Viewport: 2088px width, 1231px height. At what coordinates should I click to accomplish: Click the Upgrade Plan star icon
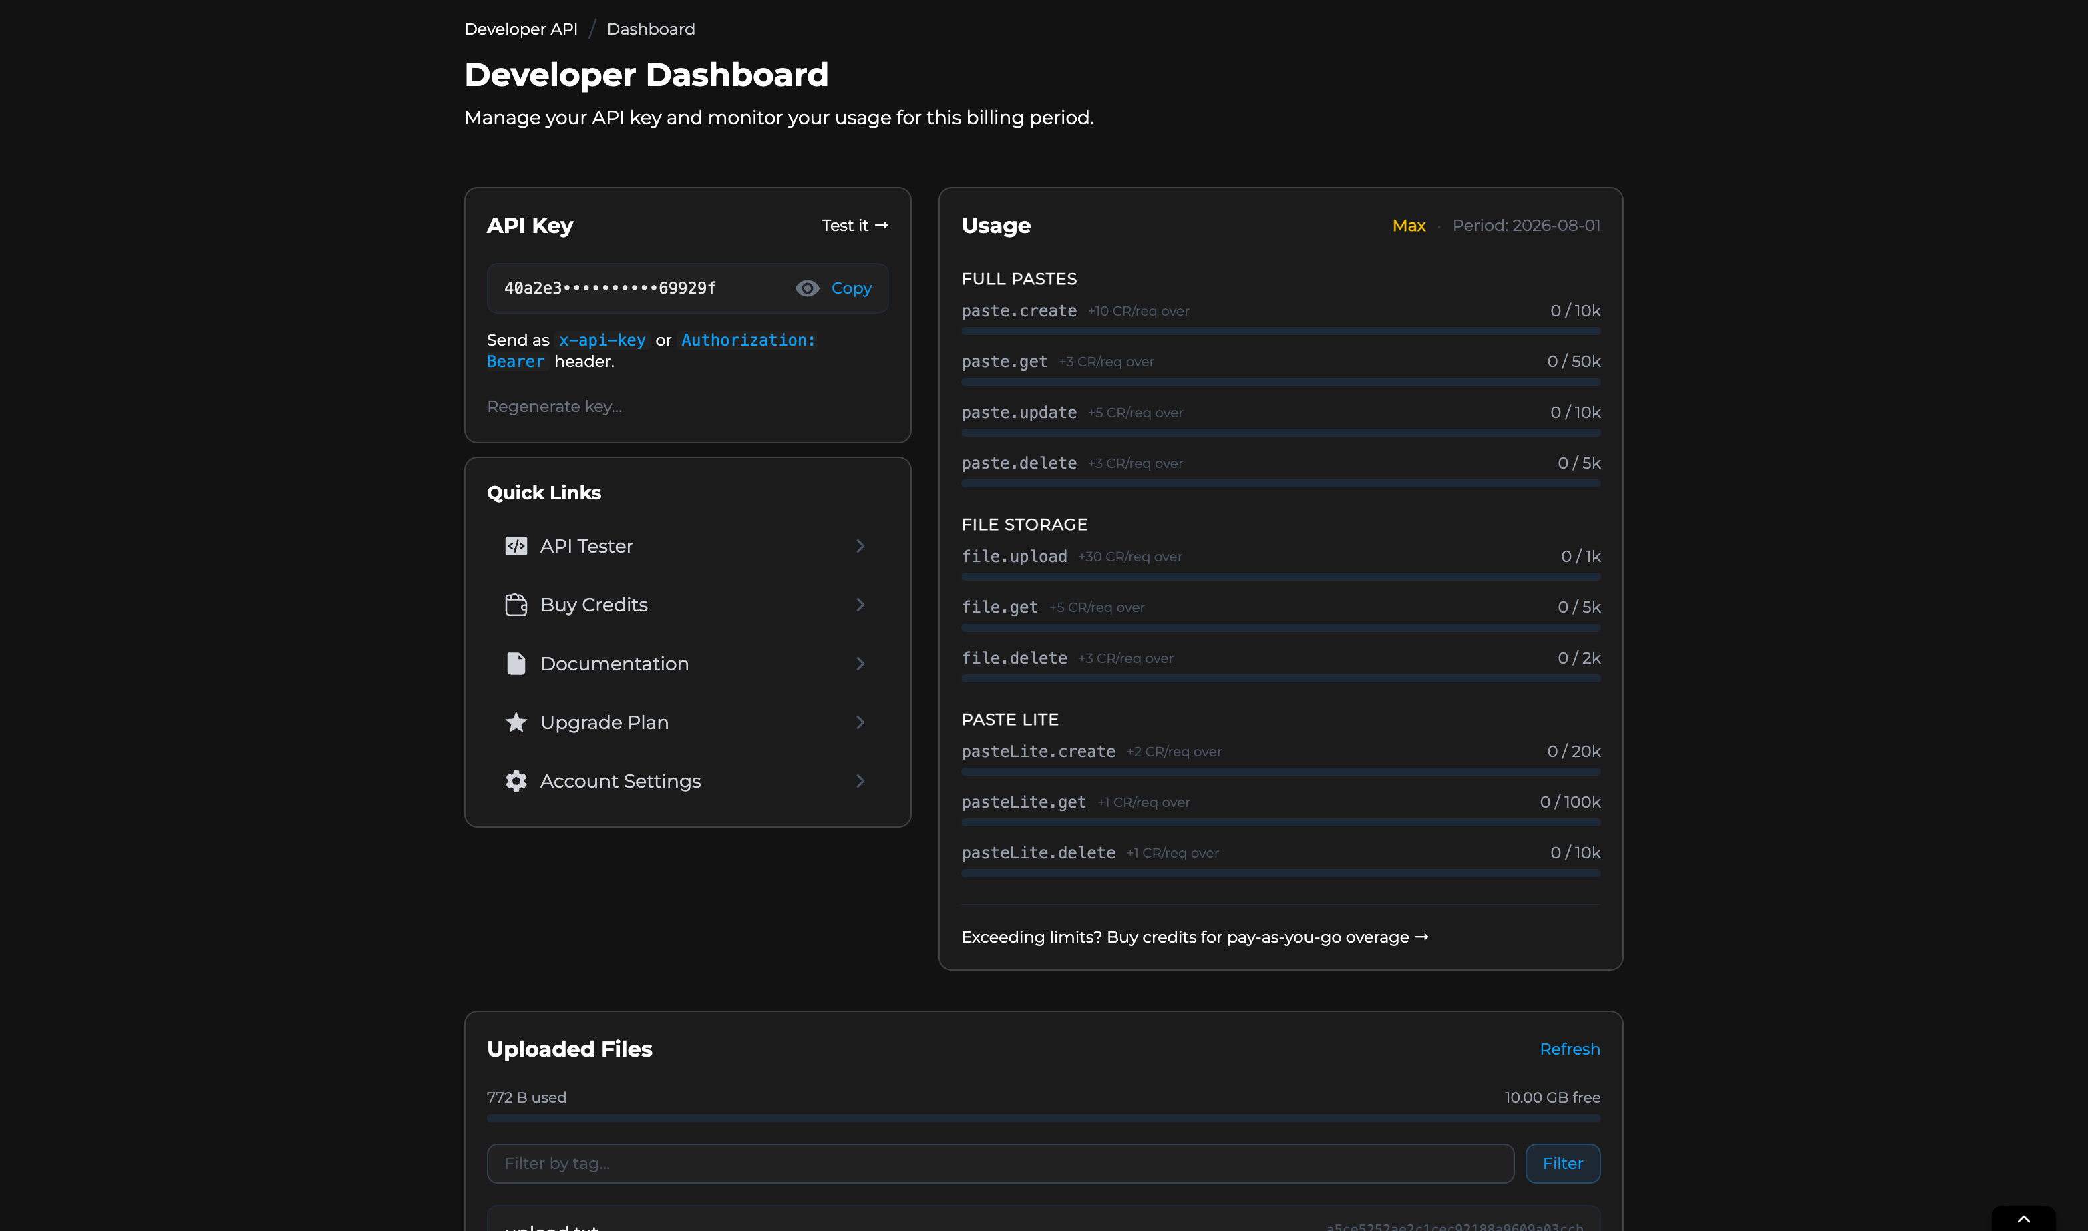(516, 722)
